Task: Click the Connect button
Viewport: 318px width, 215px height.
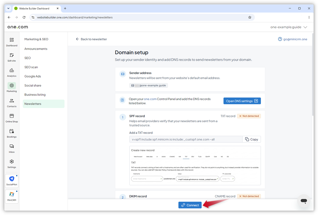Action: pyautogui.click(x=190, y=205)
